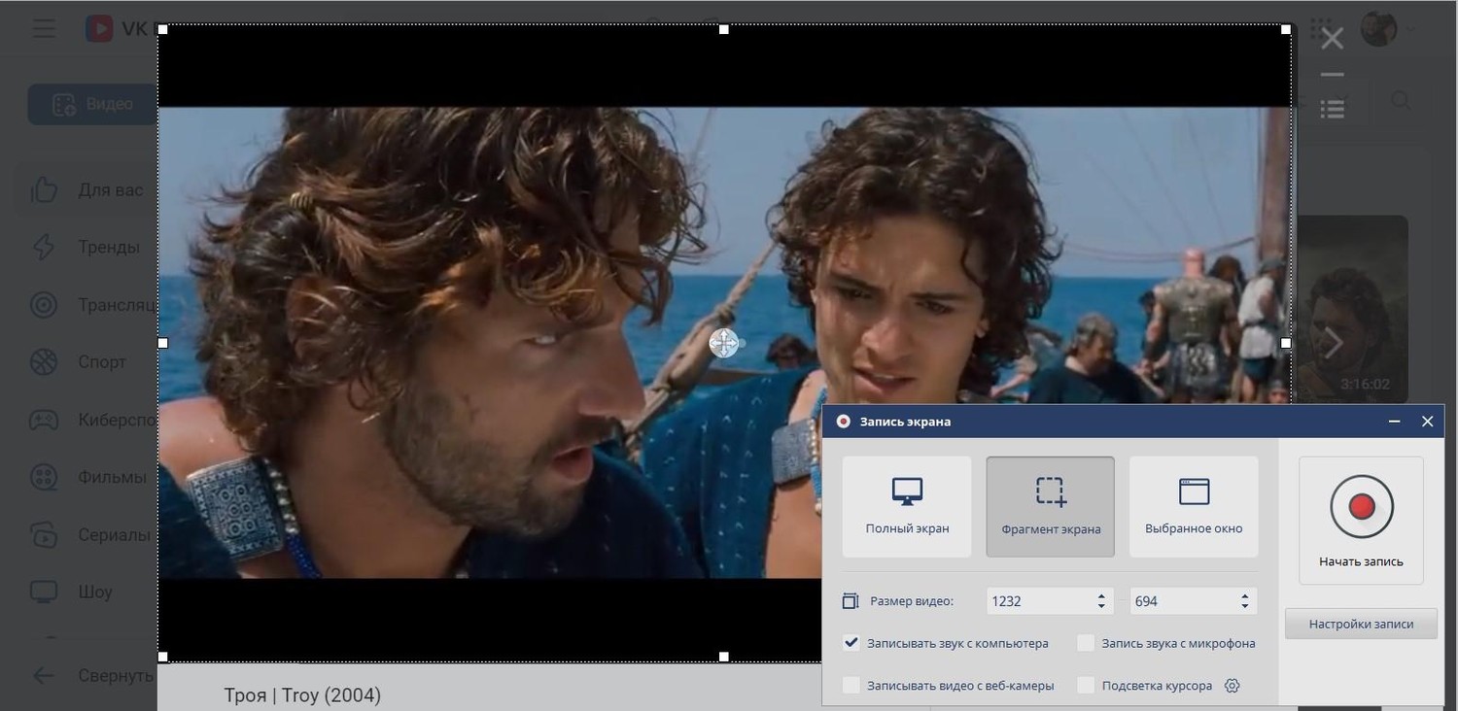Screen dimensions: 1458x711
Task: Click the top-left selection handle
Action: 162,30
